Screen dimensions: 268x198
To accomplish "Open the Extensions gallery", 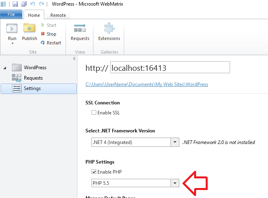I will point(109,32).
